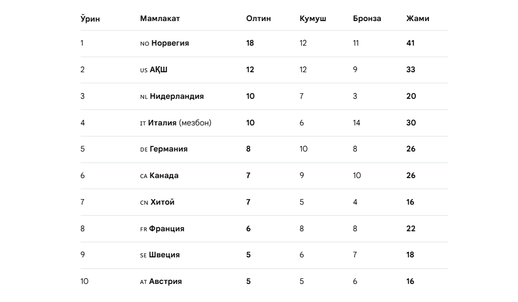Click the Ўрин column header
Screen dimensions: 518x302
pyautogui.click(x=90, y=19)
